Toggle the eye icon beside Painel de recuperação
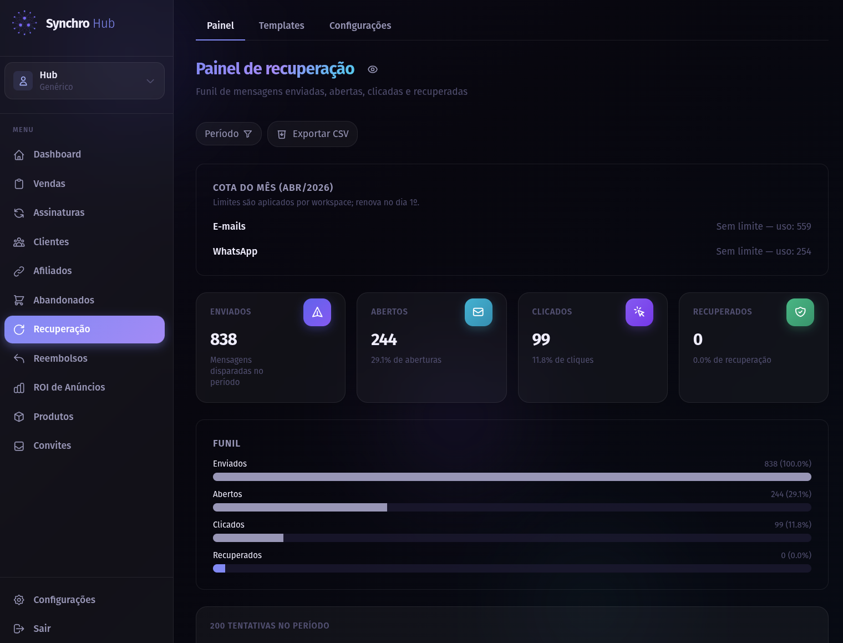This screenshot has height=643, width=843. 373,69
